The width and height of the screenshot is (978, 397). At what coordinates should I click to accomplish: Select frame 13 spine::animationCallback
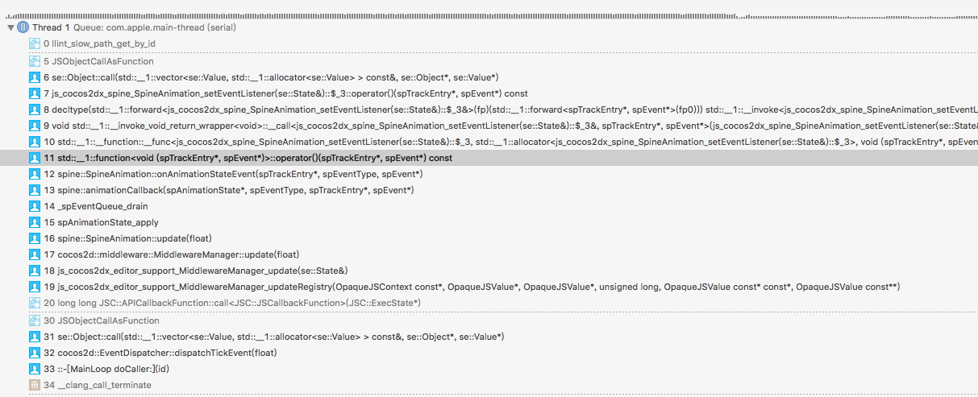click(x=229, y=190)
